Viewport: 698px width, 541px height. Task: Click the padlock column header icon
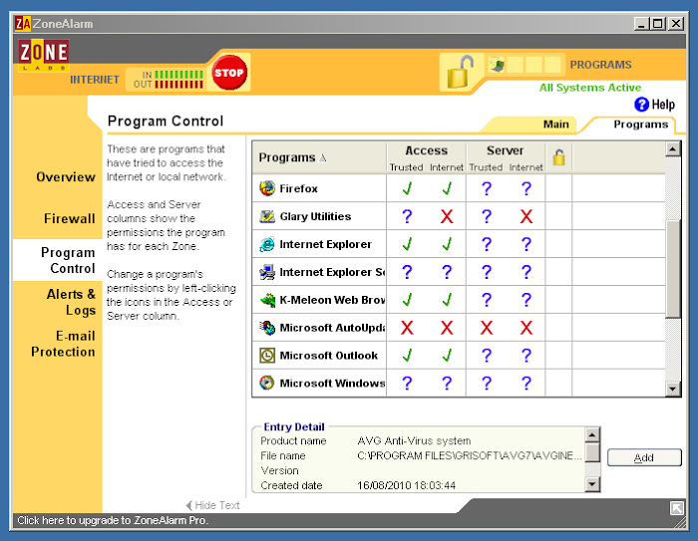(558, 157)
